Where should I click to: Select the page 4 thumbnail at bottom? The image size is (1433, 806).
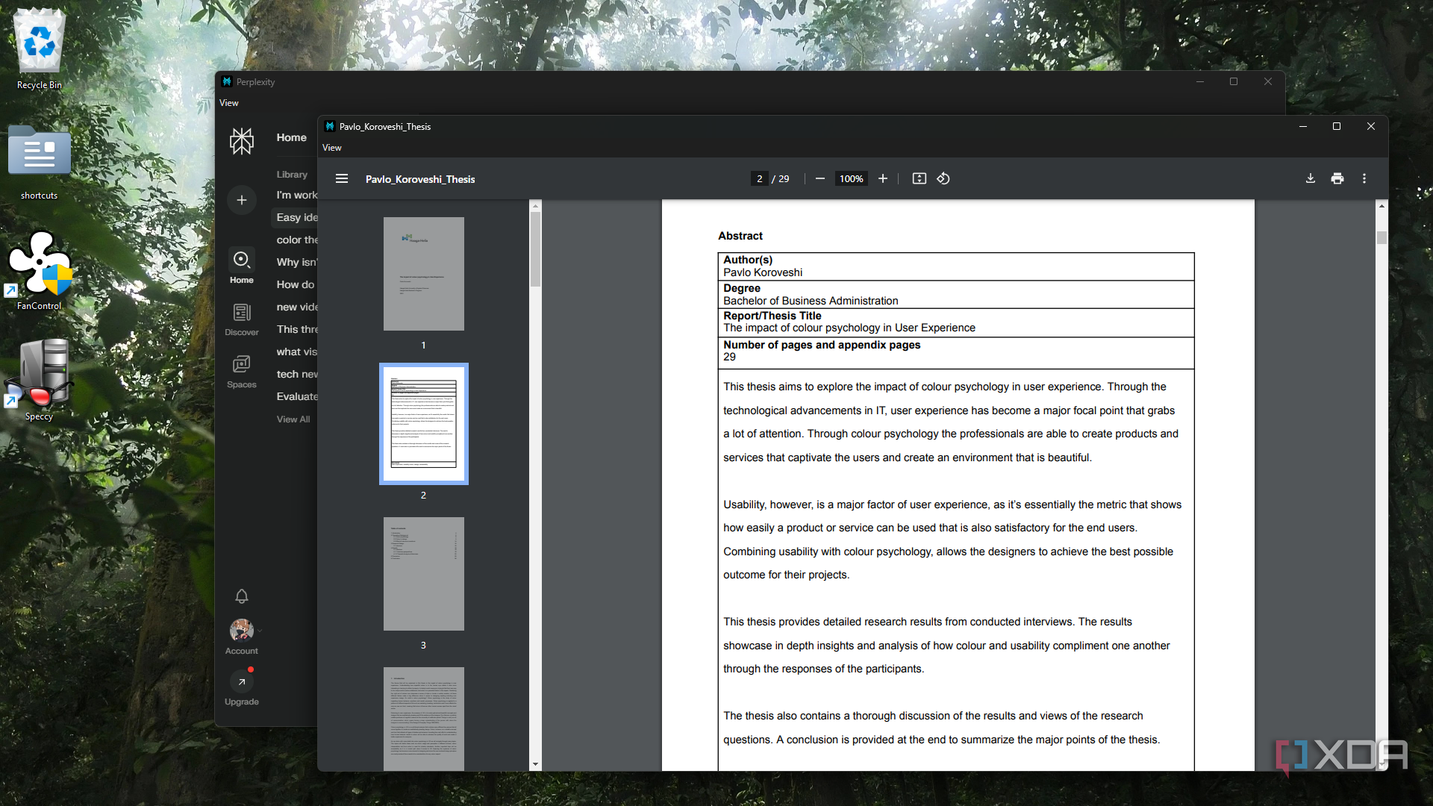coord(424,719)
